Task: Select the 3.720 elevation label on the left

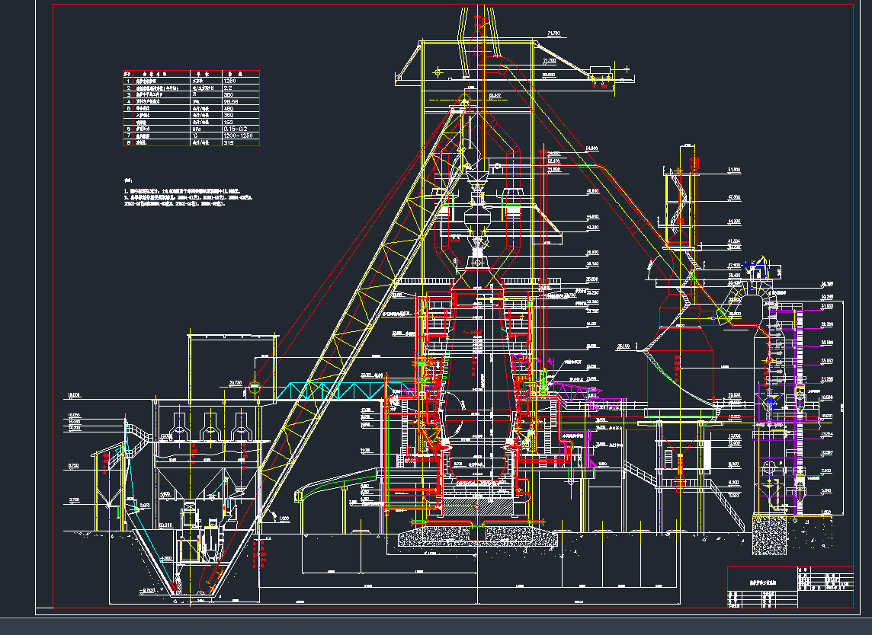Action: [73, 500]
